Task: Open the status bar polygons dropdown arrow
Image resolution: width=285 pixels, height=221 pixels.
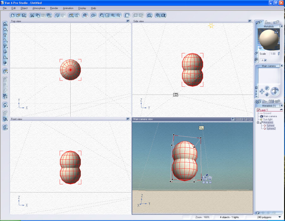Action: [x=279, y=217]
